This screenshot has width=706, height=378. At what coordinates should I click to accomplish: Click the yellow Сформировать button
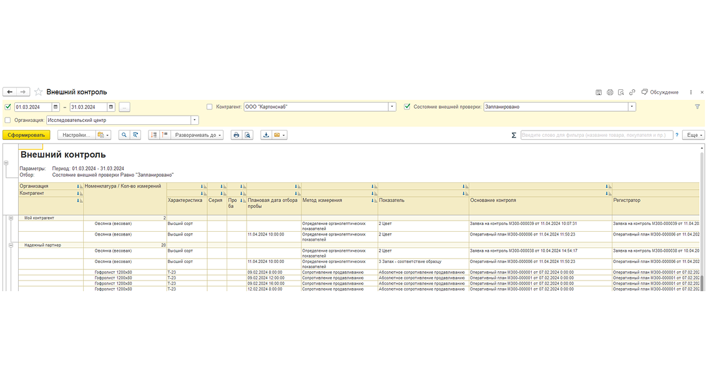(x=26, y=135)
